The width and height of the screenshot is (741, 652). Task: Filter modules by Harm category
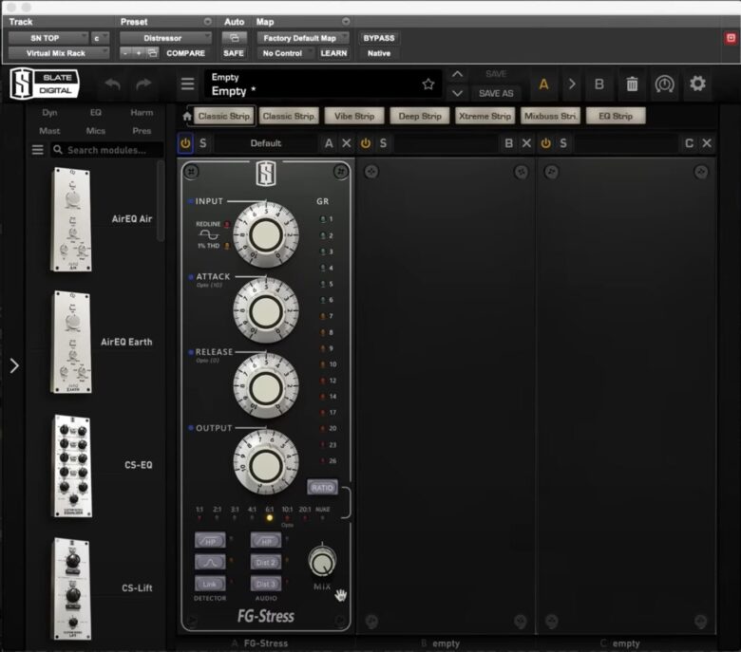142,112
